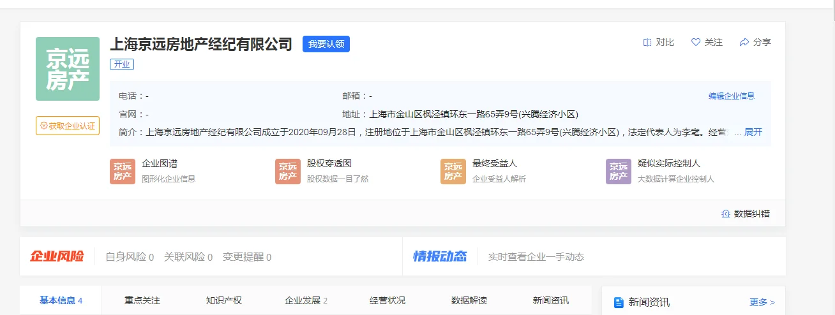
Task: Click the 编辑企业信息 link
Action: [732, 96]
